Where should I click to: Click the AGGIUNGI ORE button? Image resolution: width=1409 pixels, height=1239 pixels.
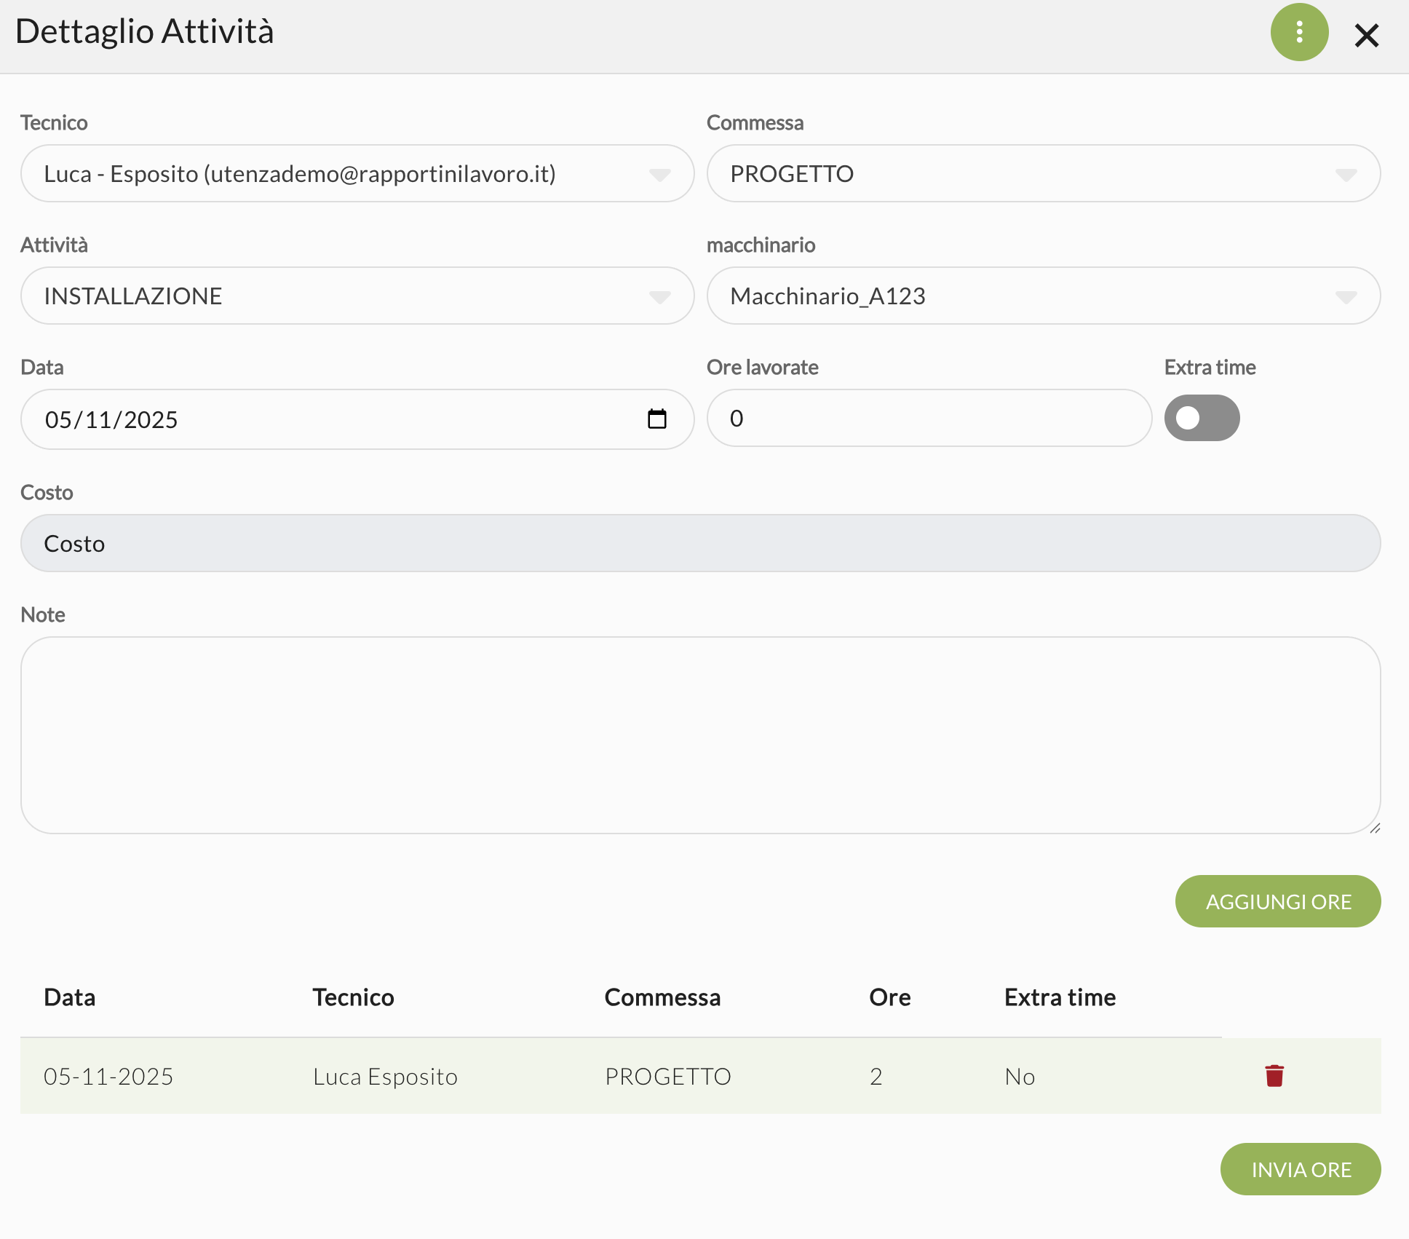click(1277, 901)
